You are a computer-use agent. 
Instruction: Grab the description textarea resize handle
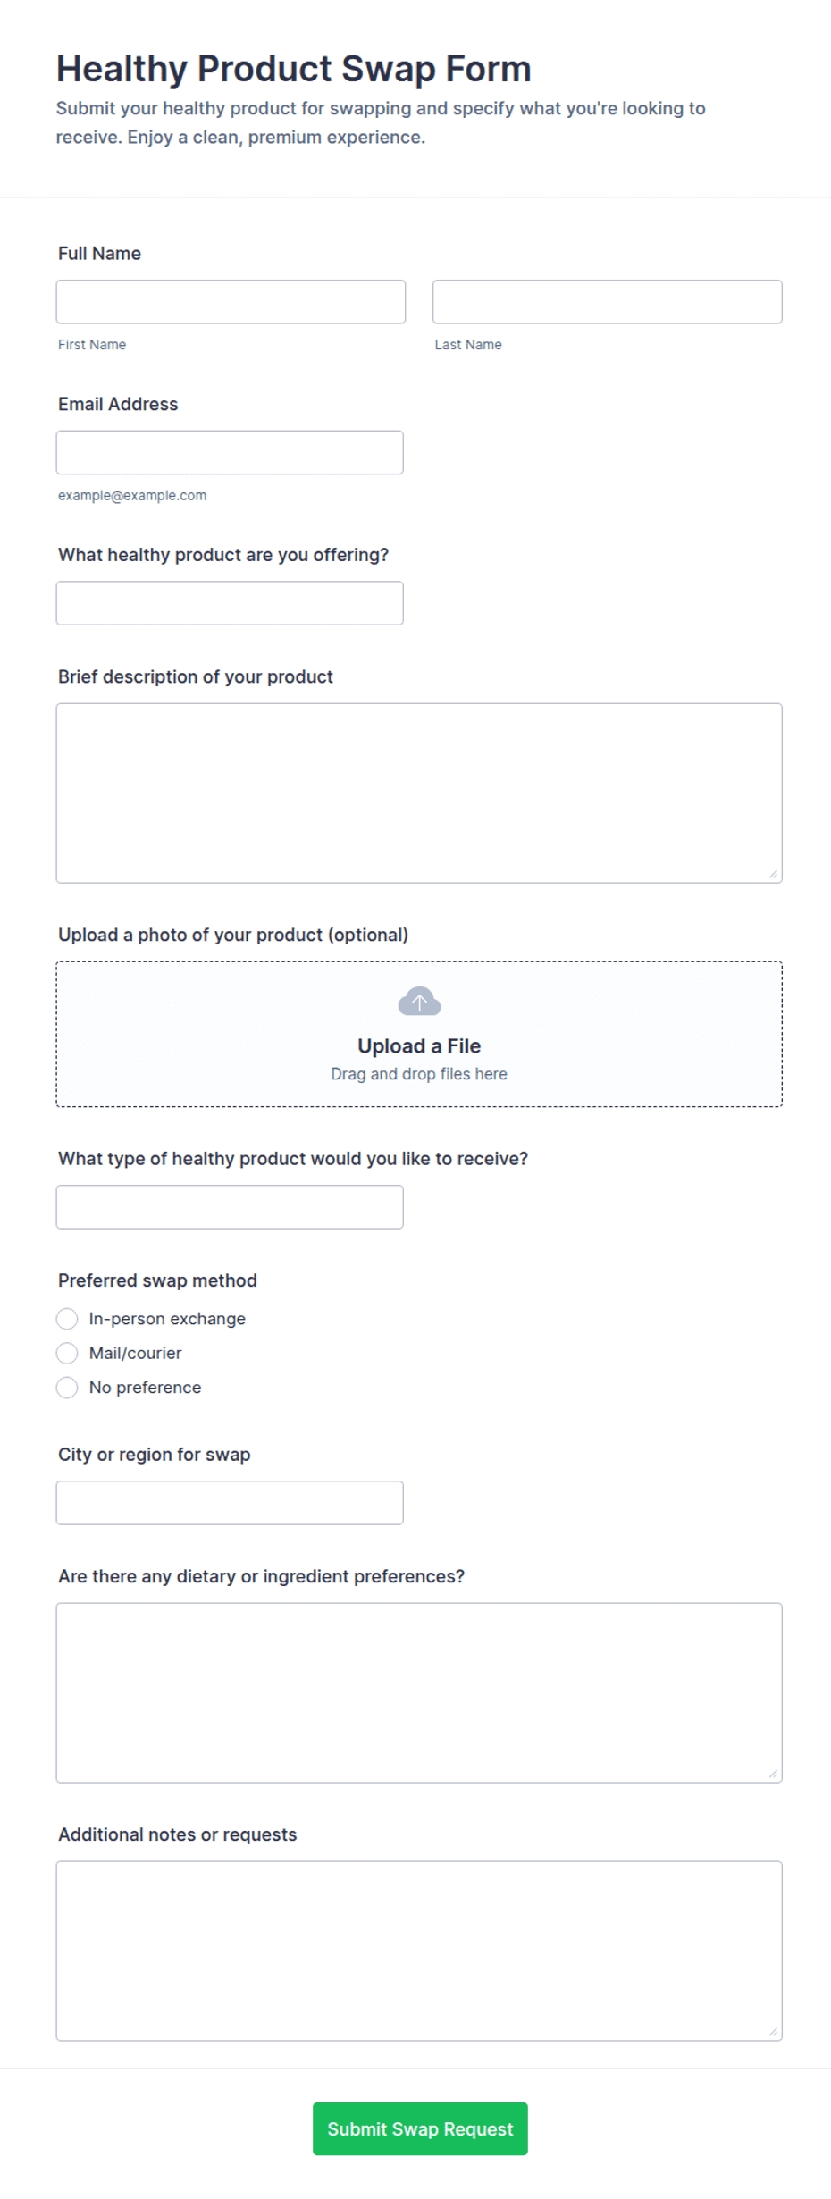(x=773, y=874)
